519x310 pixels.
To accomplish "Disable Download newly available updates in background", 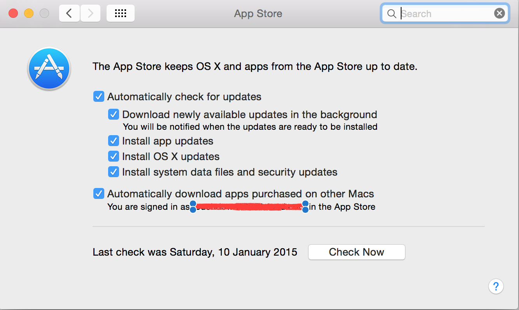I will 114,114.
